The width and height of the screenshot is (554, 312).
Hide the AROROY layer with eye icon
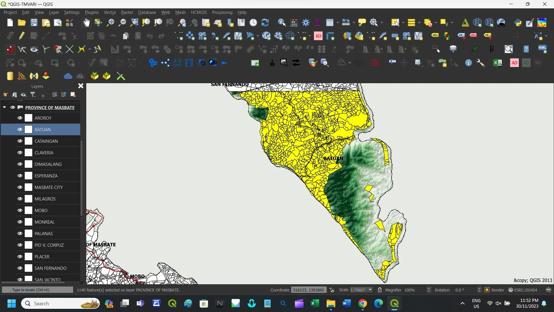point(20,118)
